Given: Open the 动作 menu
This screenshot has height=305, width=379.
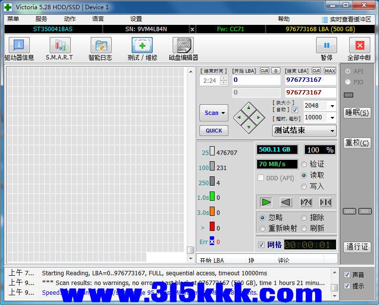Looking at the screenshot, I should coord(70,19).
